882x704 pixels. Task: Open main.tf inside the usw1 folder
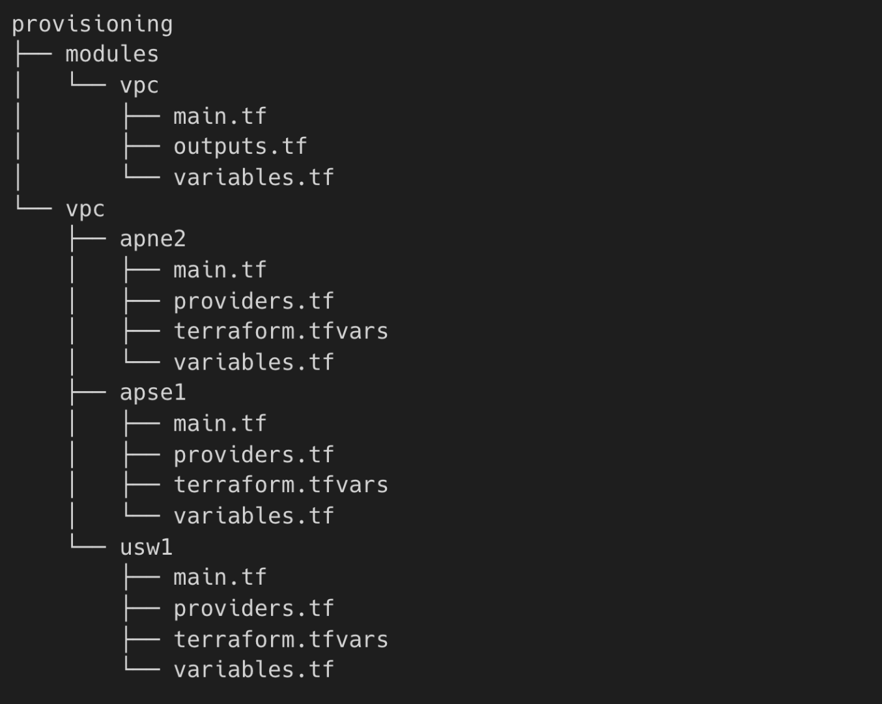220,578
